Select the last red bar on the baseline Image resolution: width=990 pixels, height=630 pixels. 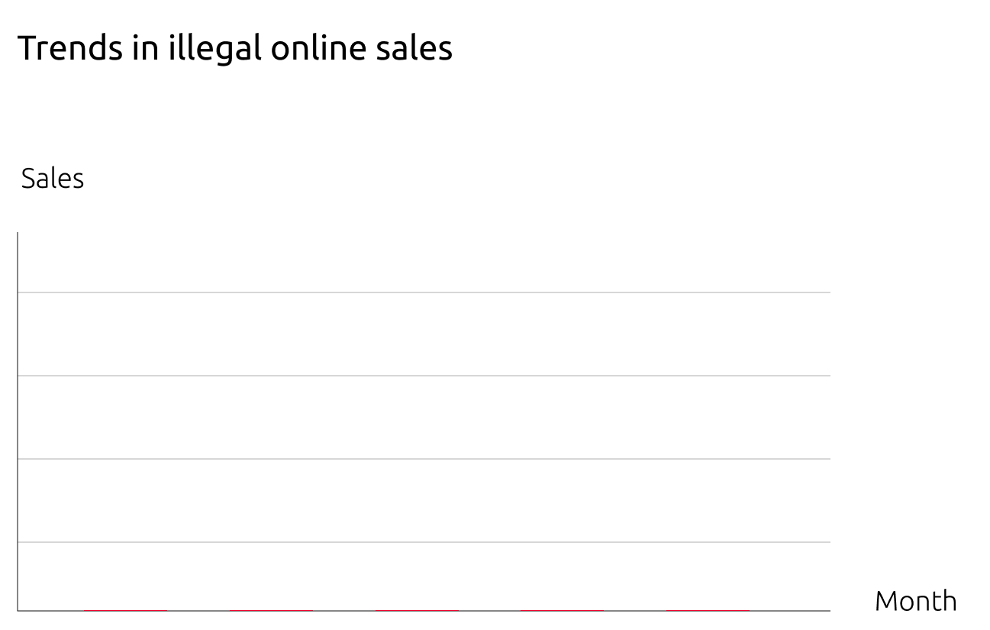click(x=708, y=610)
